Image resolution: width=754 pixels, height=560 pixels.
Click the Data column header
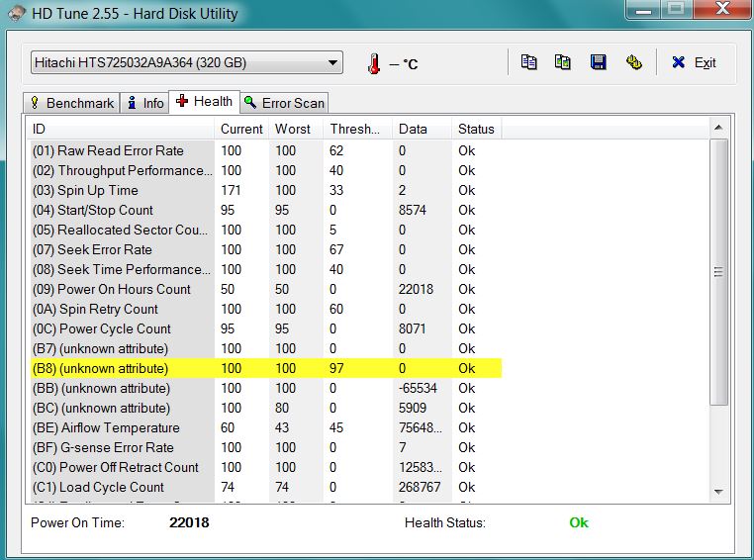click(x=423, y=129)
